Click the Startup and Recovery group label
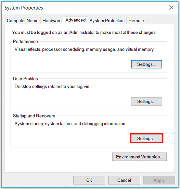 point(34,116)
